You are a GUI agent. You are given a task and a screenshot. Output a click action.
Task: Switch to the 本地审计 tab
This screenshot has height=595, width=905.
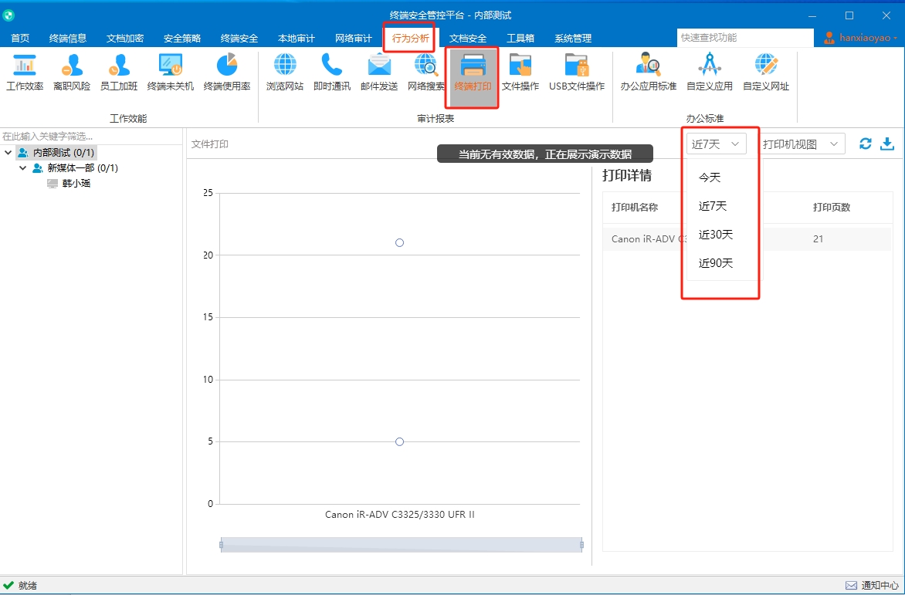pos(296,38)
